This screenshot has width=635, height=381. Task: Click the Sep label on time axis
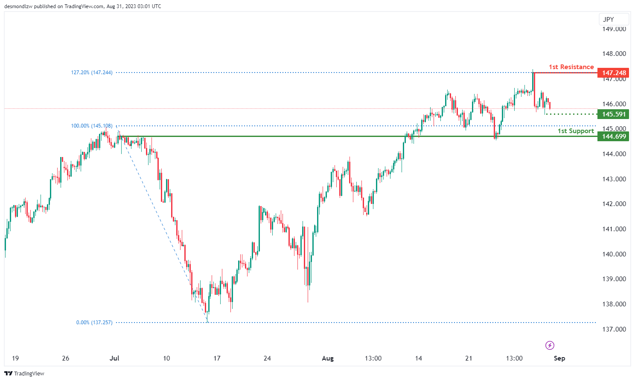[559, 358]
